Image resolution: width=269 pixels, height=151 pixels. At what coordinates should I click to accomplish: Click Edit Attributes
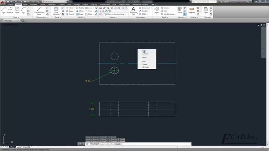[x=168, y=14]
